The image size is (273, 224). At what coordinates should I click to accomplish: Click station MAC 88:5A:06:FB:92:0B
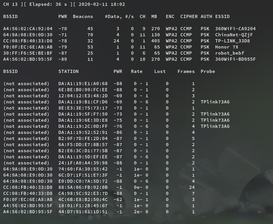click(x=83, y=187)
